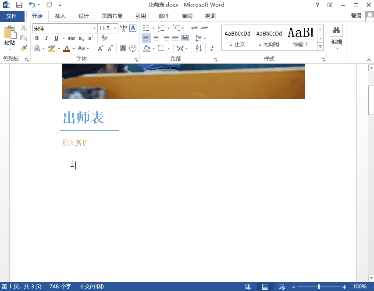Toggle bold formatting

pyautogui.click(x=37, y=38)
